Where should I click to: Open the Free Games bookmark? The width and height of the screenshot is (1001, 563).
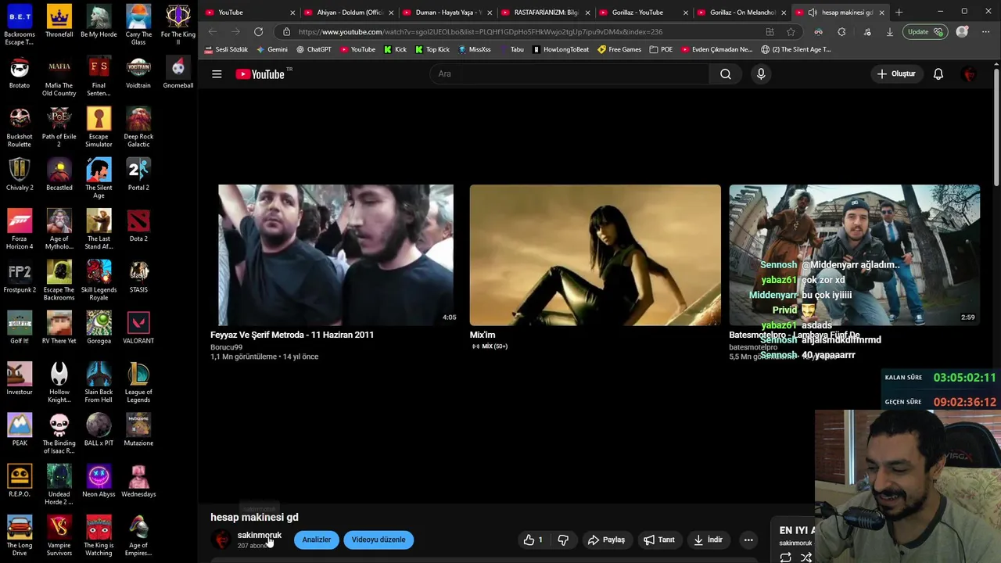[619, 49]
